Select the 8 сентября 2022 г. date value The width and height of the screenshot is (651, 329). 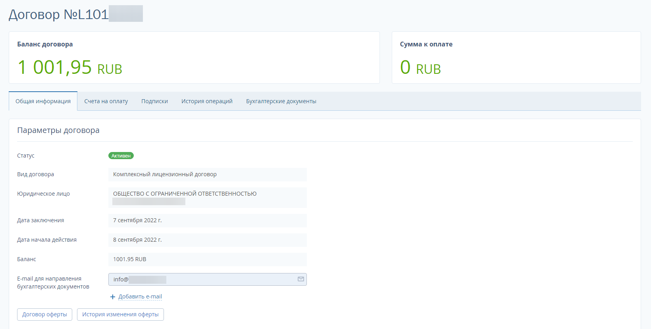tap(208, 240)
